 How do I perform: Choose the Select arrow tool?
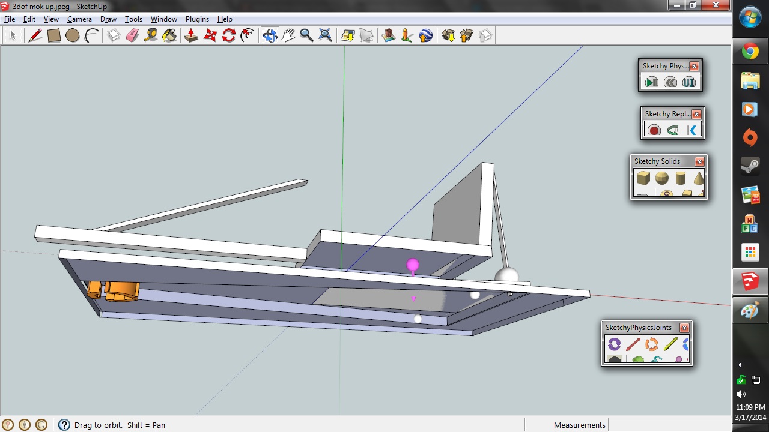pos(13,36)
